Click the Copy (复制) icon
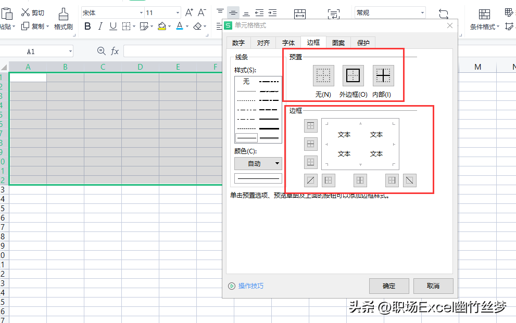 click(x=26, y=27)
